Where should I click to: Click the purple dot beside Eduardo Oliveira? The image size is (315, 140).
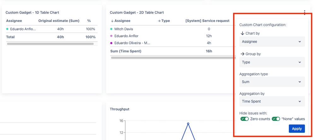111,43
